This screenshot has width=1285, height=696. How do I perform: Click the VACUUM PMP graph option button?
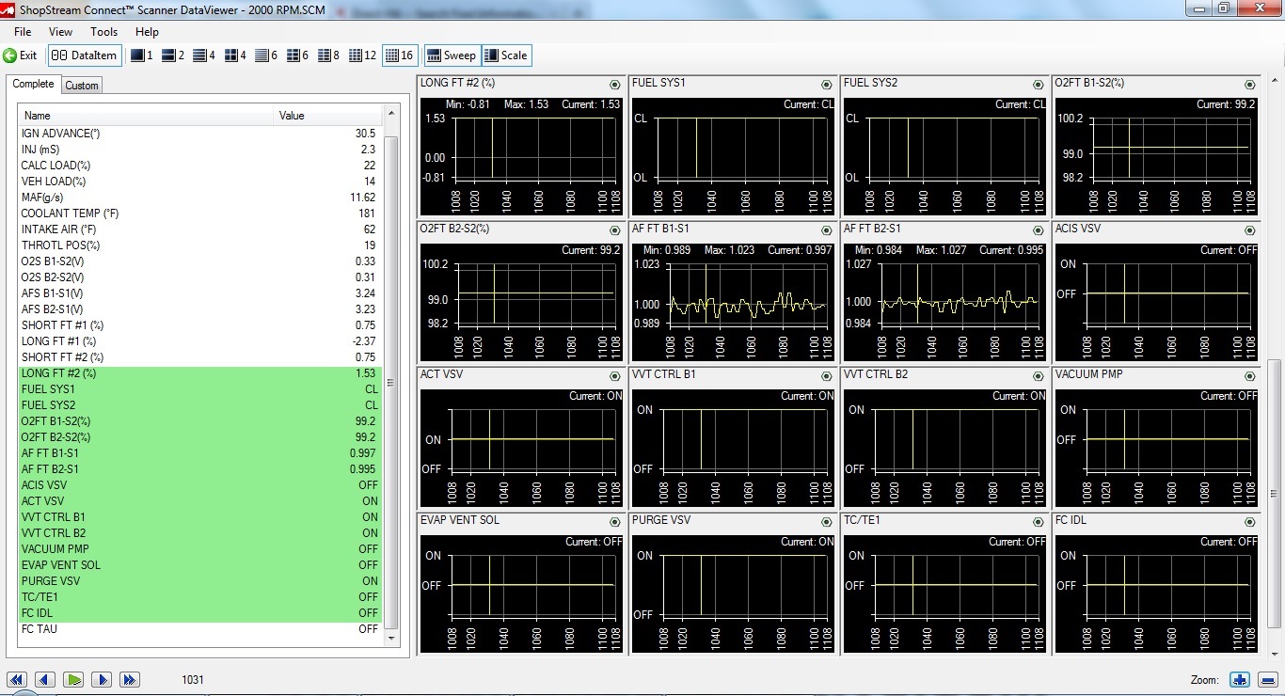click(x=1250, y=376)
